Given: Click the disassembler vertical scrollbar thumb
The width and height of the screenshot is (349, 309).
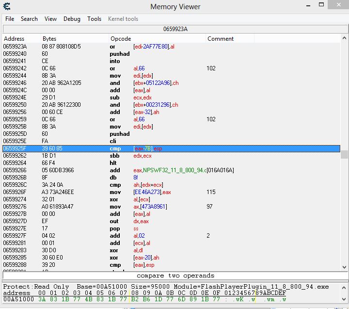Looking at the screenshot, I should pyautogui.click(x=344, y=154).
